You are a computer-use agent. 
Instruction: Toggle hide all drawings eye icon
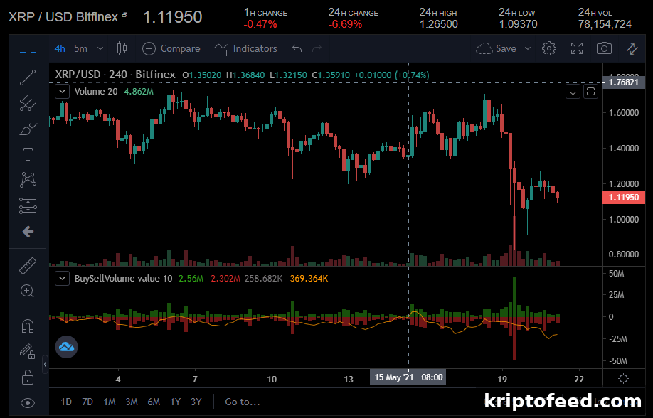[28, 403]
